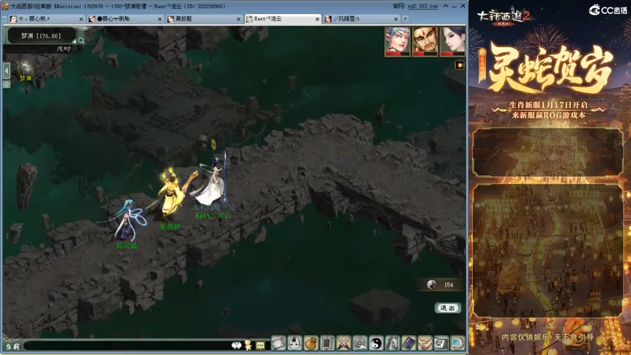Screen dimensions: 631x355
Task: Click the small orange icon under portraits
Action: (x=459, y=65)
